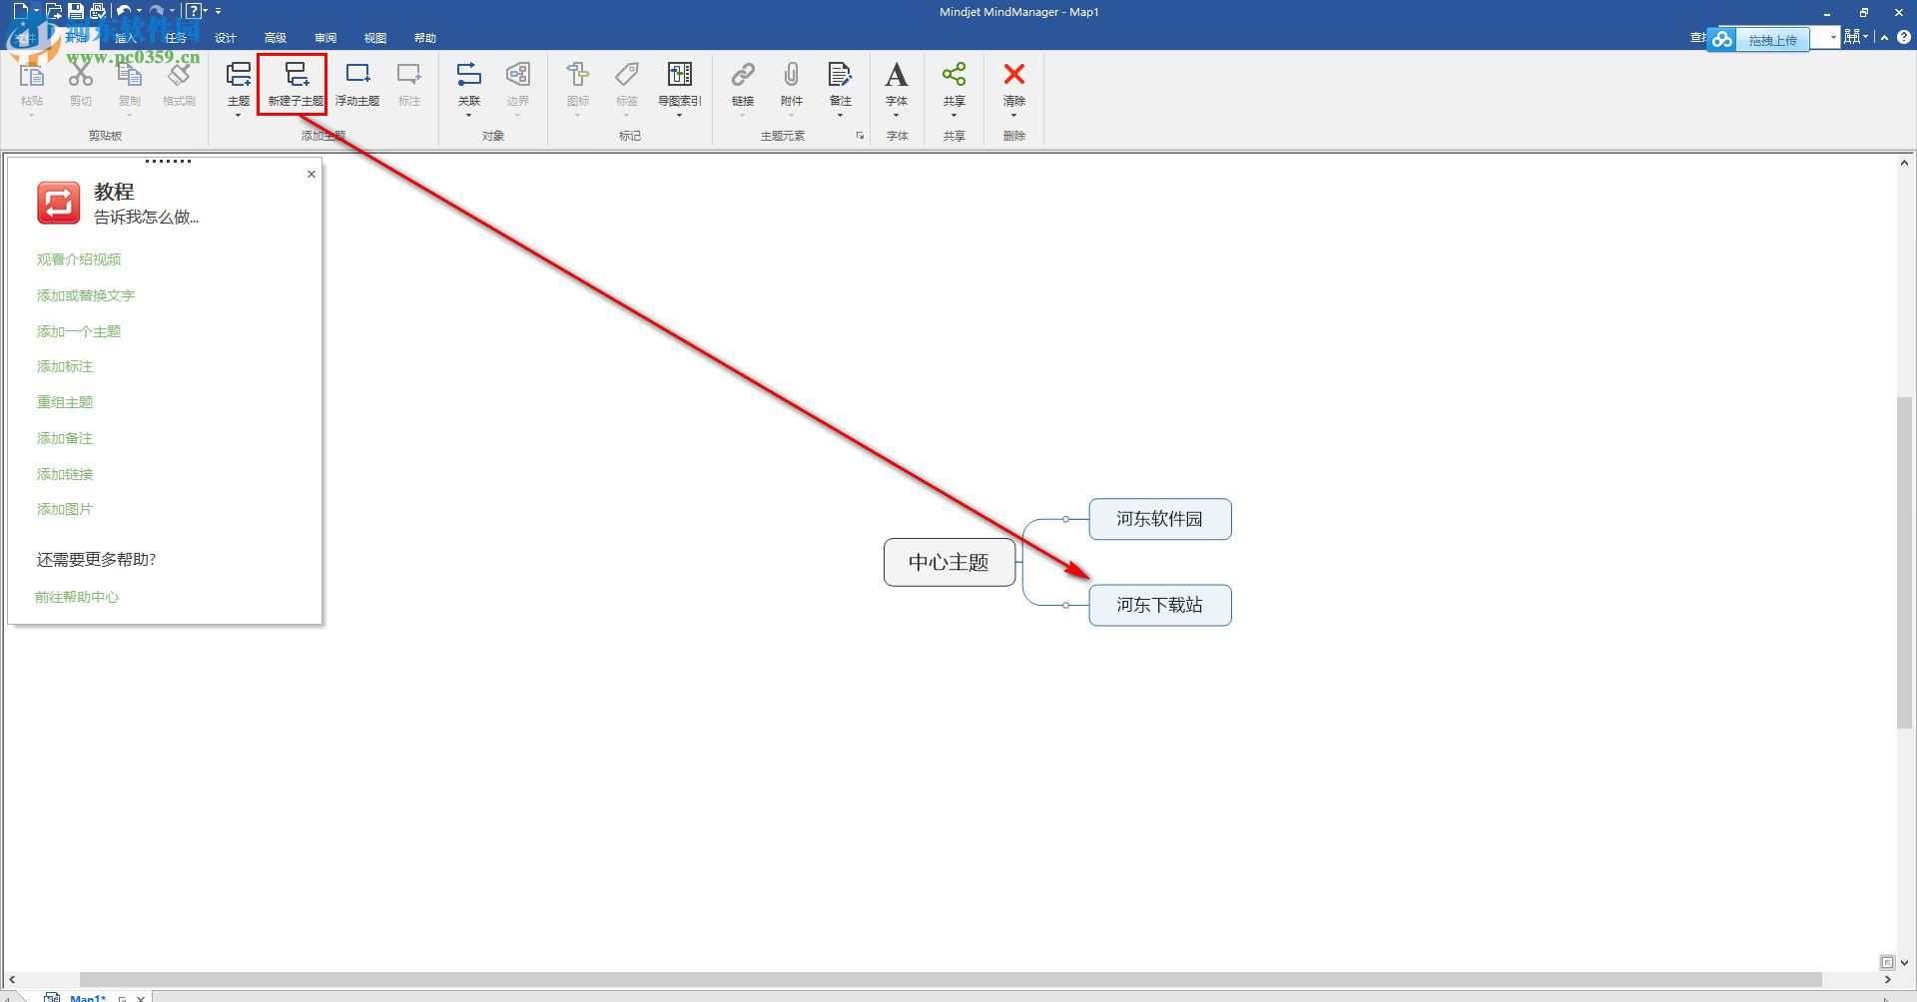The width and height of the screenshot is (1917, 1002).
Task: Expand the 关联 dropdown arrow
Action: [x=469, y=116]
